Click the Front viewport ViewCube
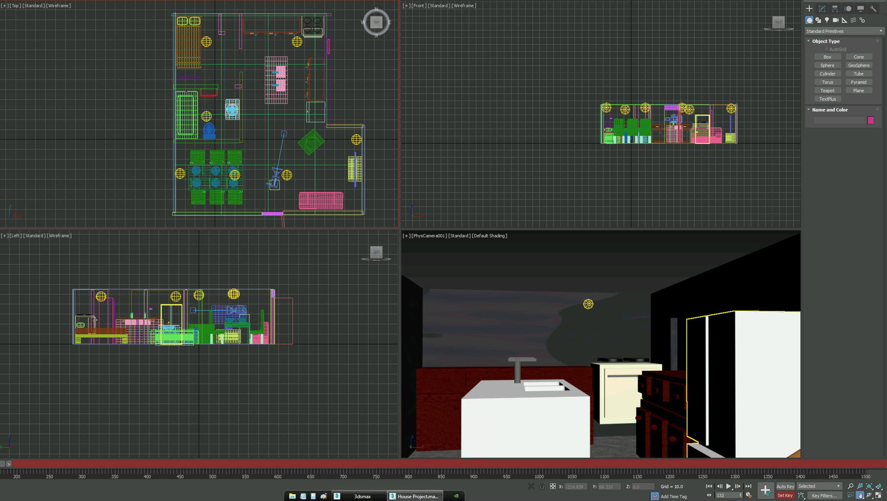 [x=778, y=22]
